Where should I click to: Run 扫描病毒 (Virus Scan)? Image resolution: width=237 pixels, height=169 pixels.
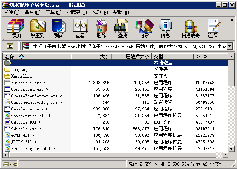pos(190,29)
